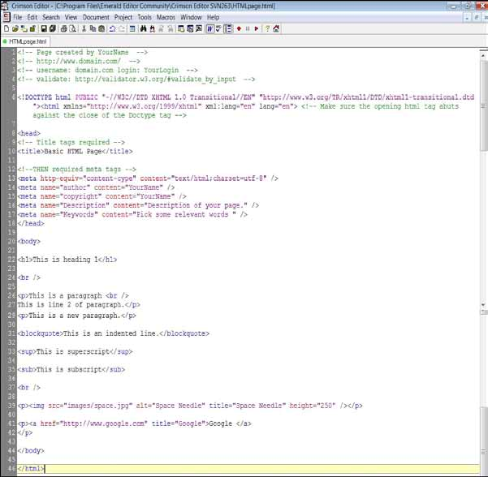Open the Macros menu
The width and height of the screenshot is (488, 477).
point(167,17)
